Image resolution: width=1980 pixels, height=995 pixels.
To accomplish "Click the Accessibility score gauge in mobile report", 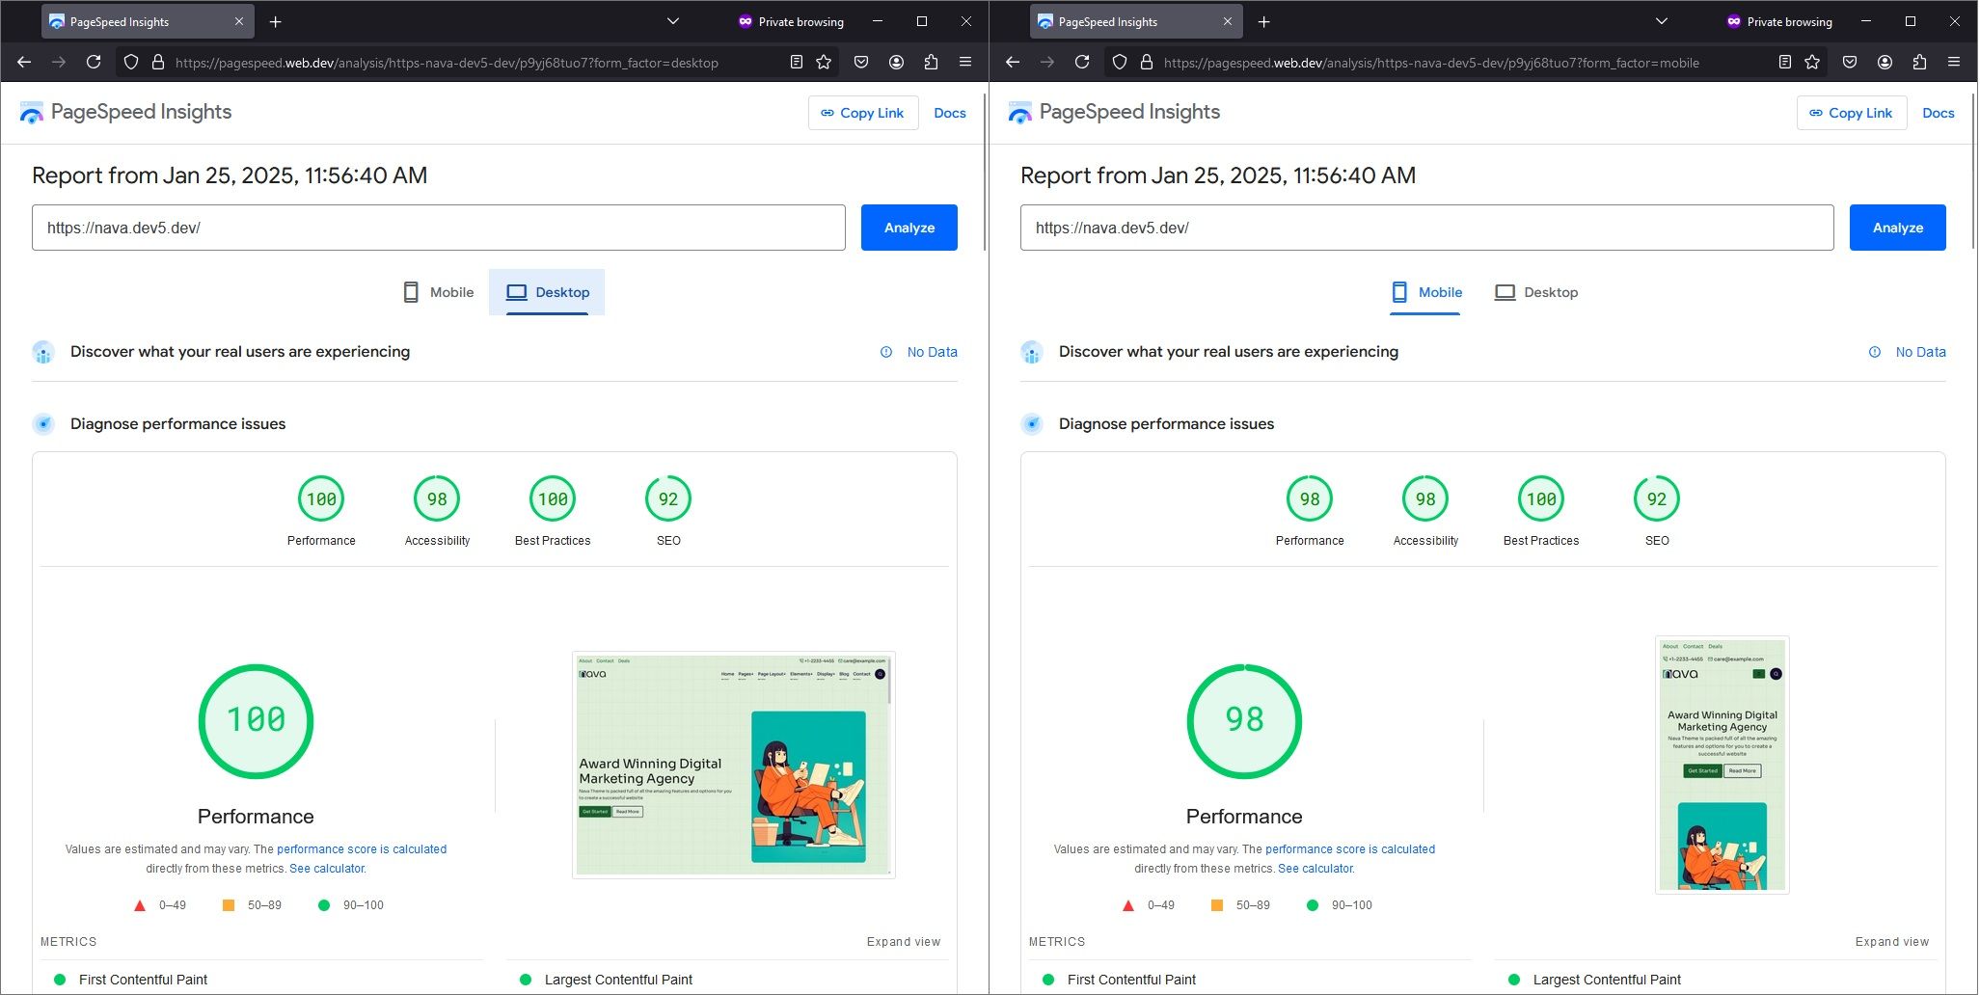I will (x=1424, y=498).
